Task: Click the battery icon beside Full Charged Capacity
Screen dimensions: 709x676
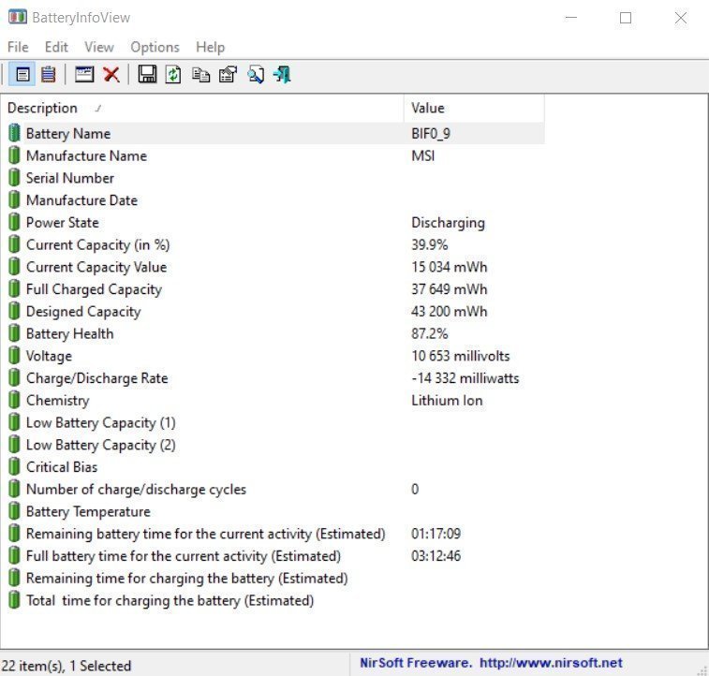Action: tap(14, 288)
